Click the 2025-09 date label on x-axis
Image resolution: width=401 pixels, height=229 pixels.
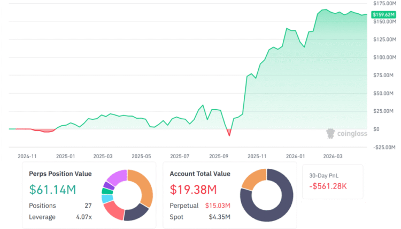pos(219,156)
